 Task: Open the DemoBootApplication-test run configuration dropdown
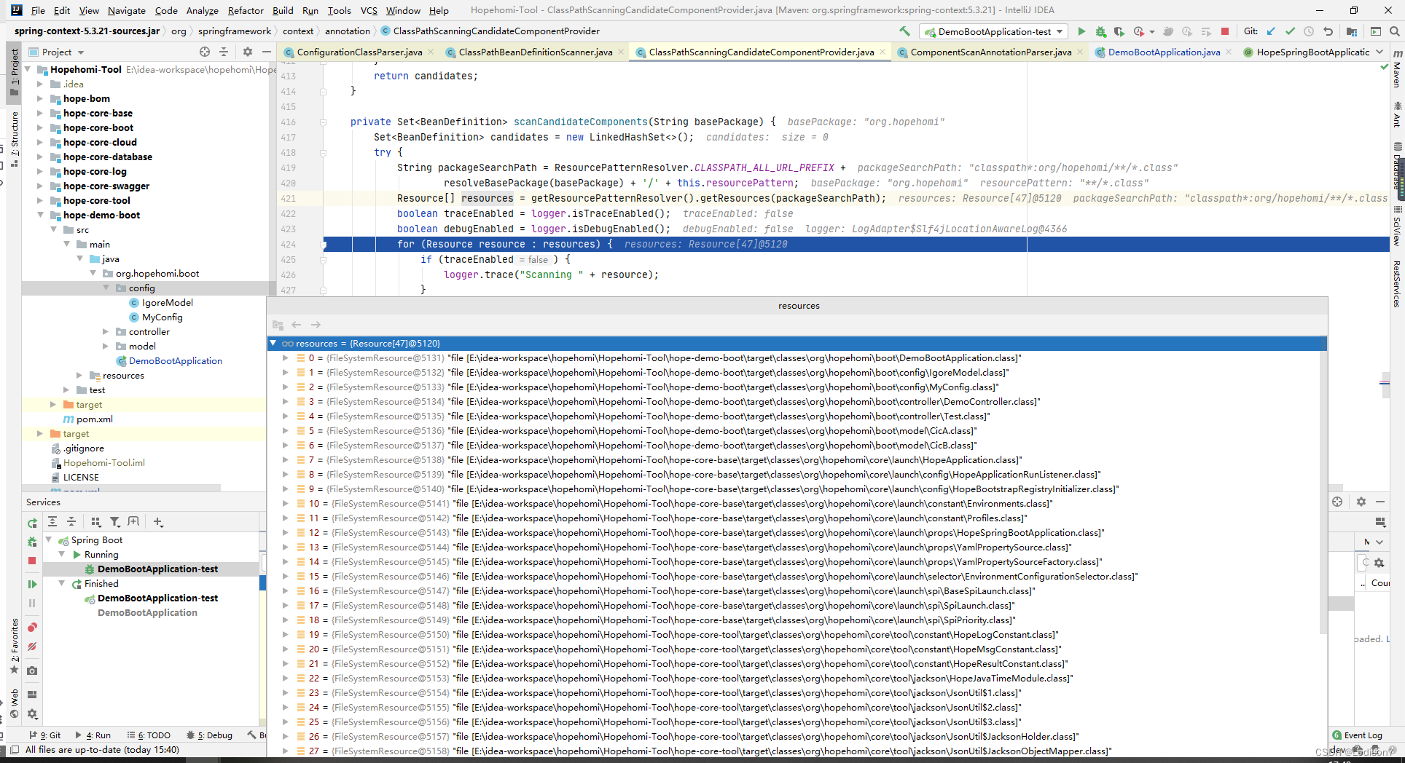tap(995, 31)
